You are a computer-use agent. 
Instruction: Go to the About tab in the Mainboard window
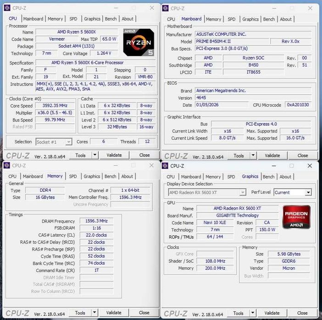286,19
